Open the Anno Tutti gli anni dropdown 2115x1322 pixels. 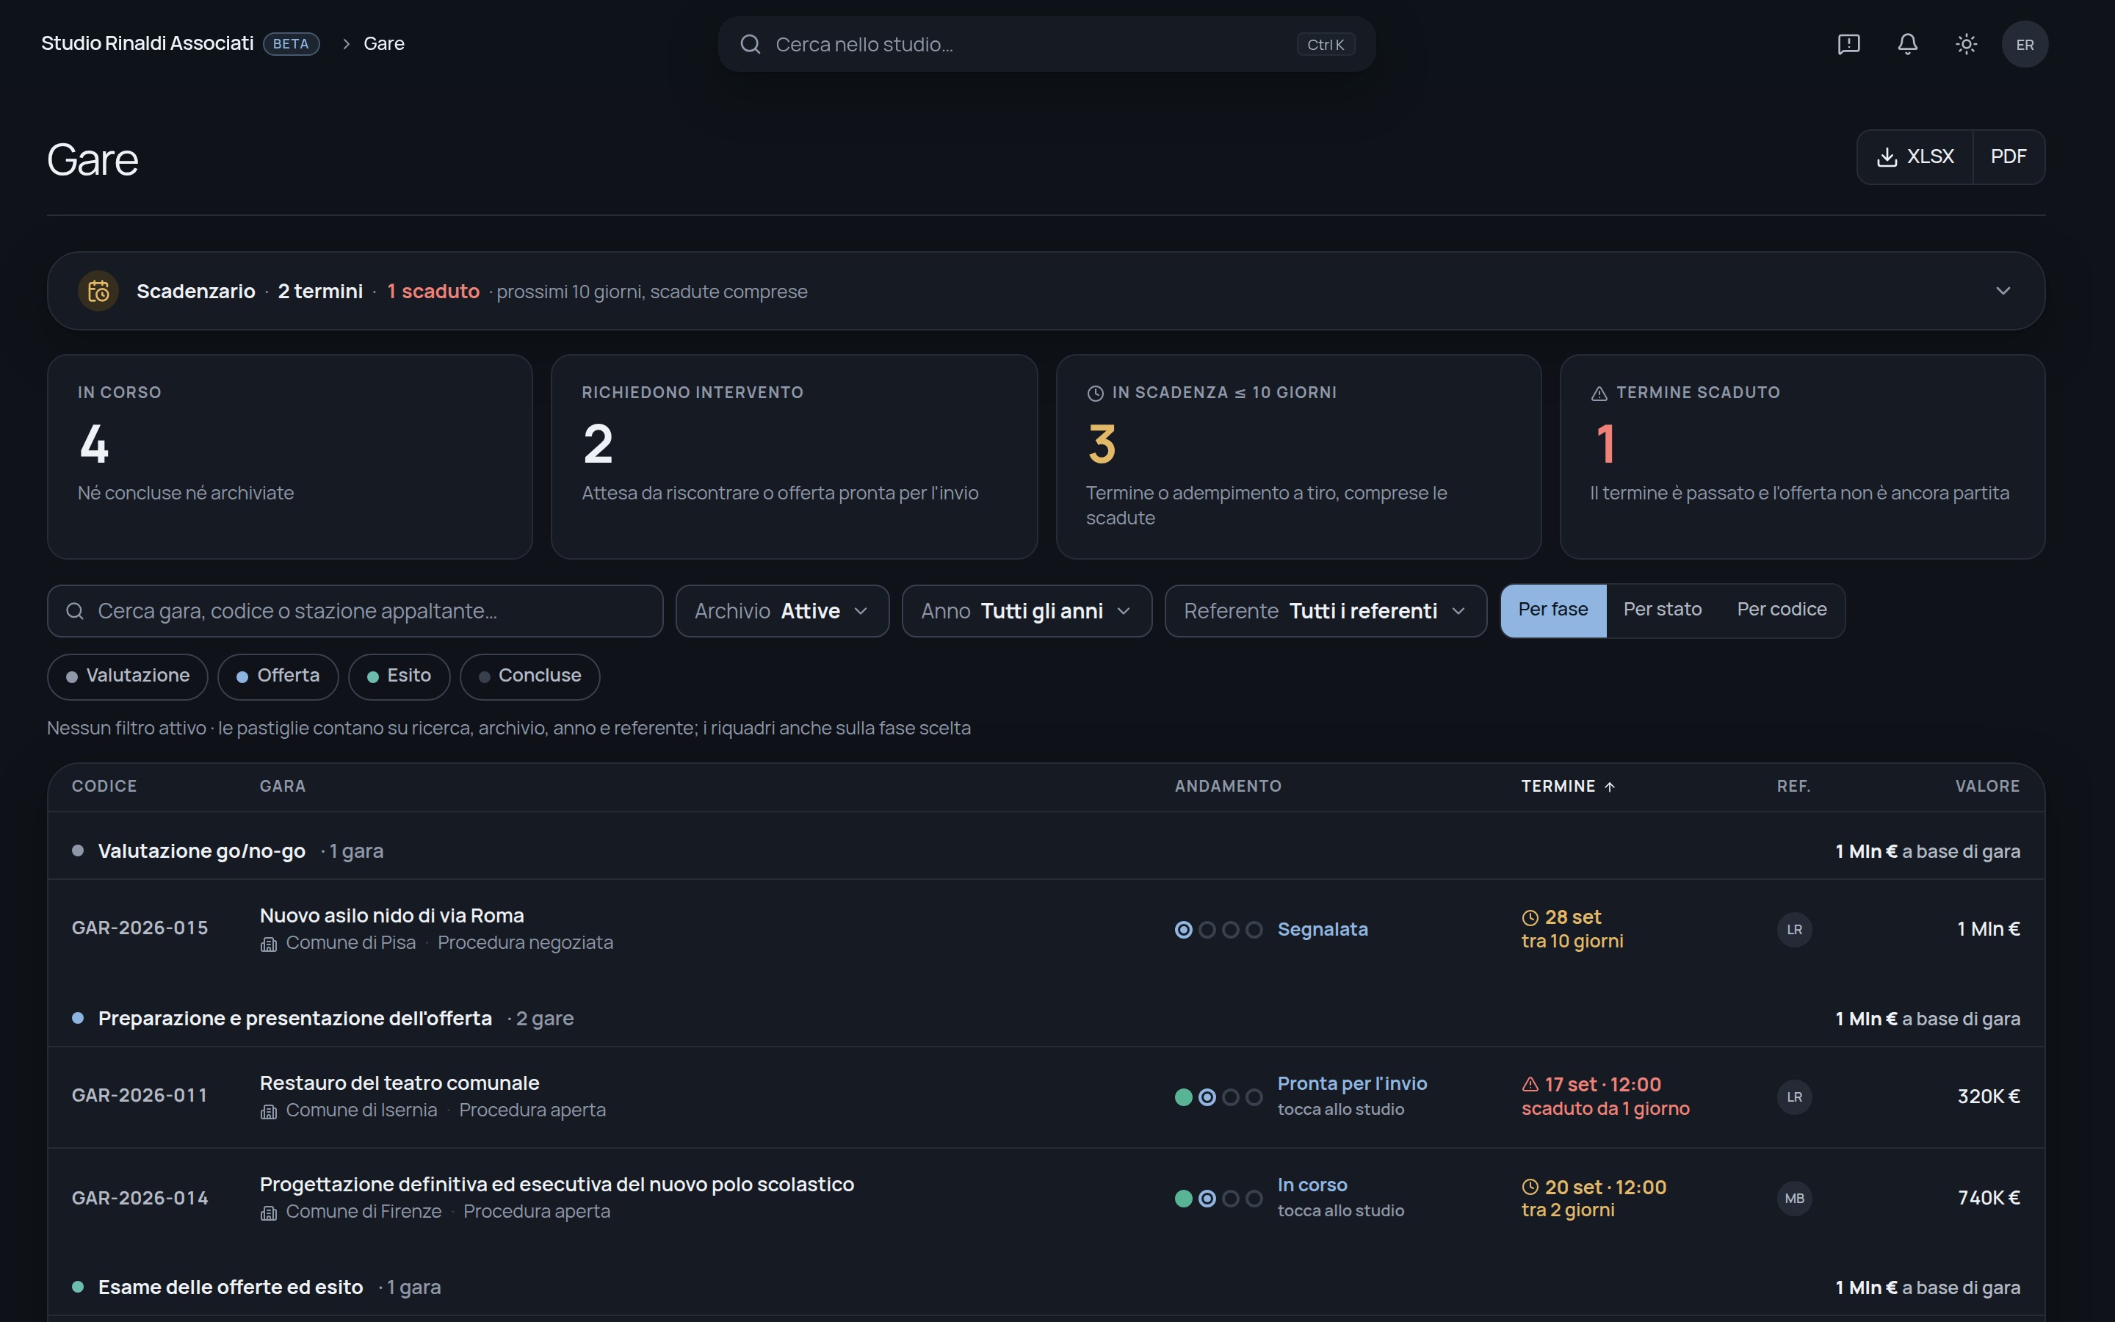coord(1027,611)
